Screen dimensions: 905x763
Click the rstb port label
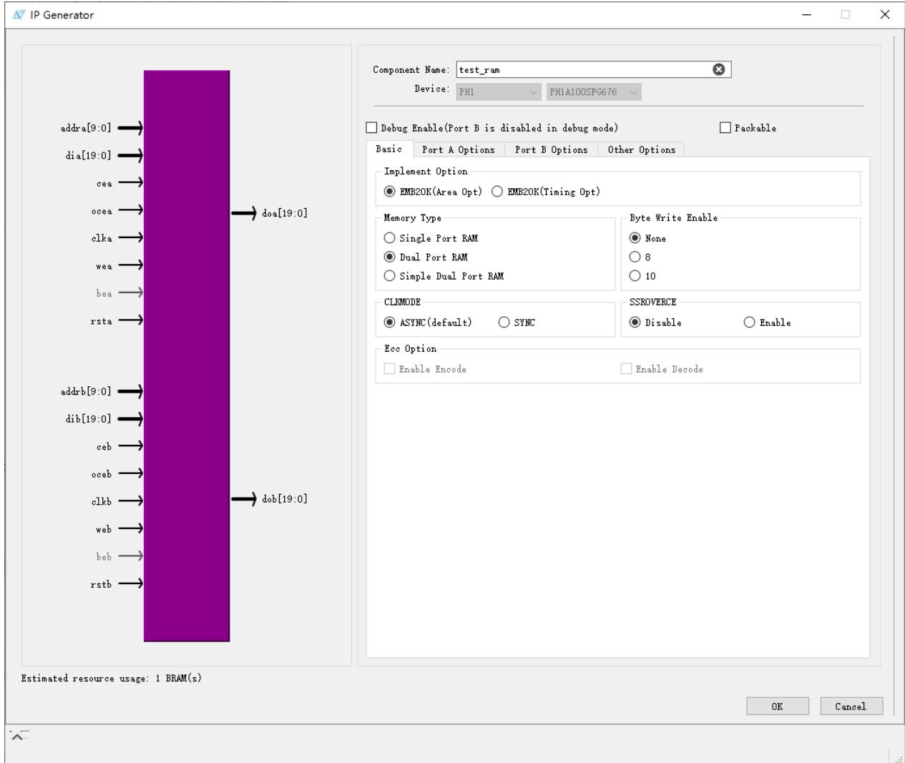(x=102, y=584)
